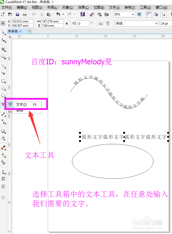
Task: Select the Artistic Media tool
Action: coord(3,74)
